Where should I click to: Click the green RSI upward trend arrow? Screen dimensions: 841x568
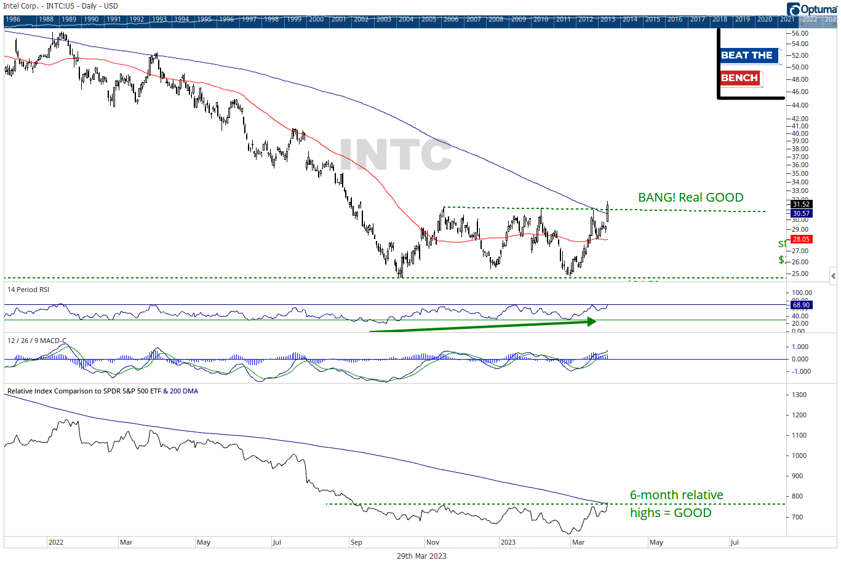tap(483, 326)
